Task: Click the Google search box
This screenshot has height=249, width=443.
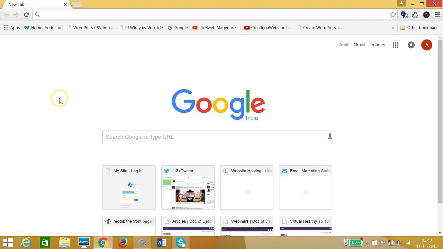Action: click(x=219, y=137)
